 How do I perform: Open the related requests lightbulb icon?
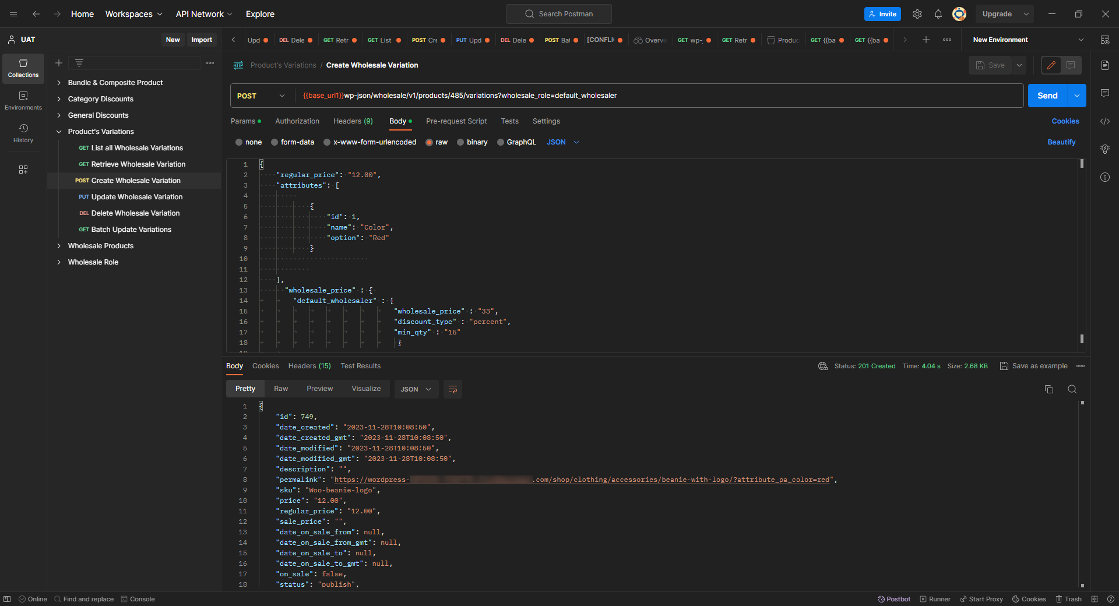(x=1105, y=149)
